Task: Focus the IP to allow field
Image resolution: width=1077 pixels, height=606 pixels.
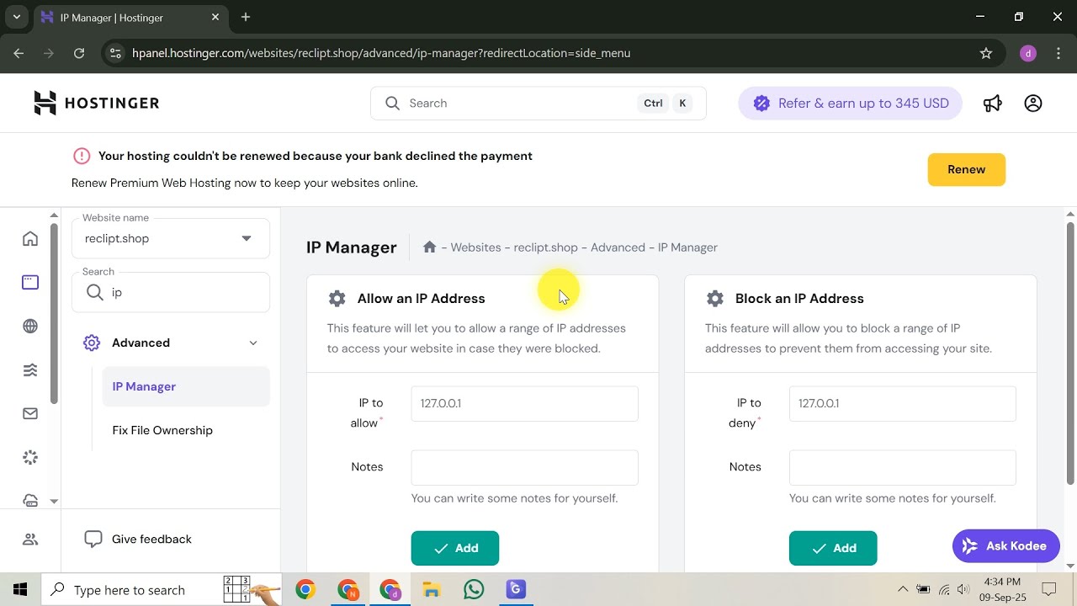Action: coord(524,403)
